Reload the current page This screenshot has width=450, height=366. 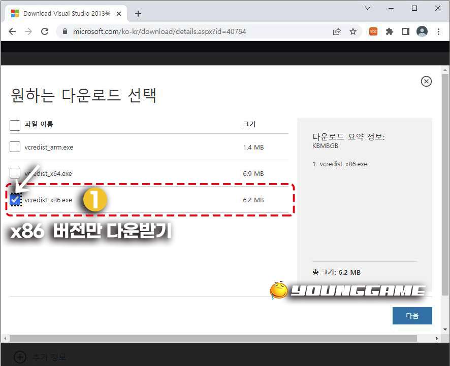[x=45, y=31]
